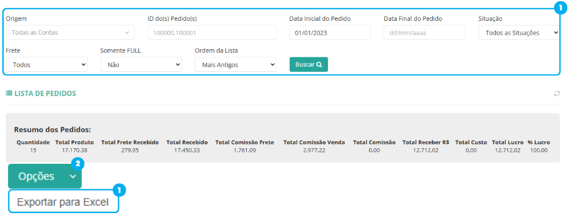The width and height of the screenshot is (569, 216).
Task: Focus the ID do(s) Pedido(s) field
Action: click(212, 32)
